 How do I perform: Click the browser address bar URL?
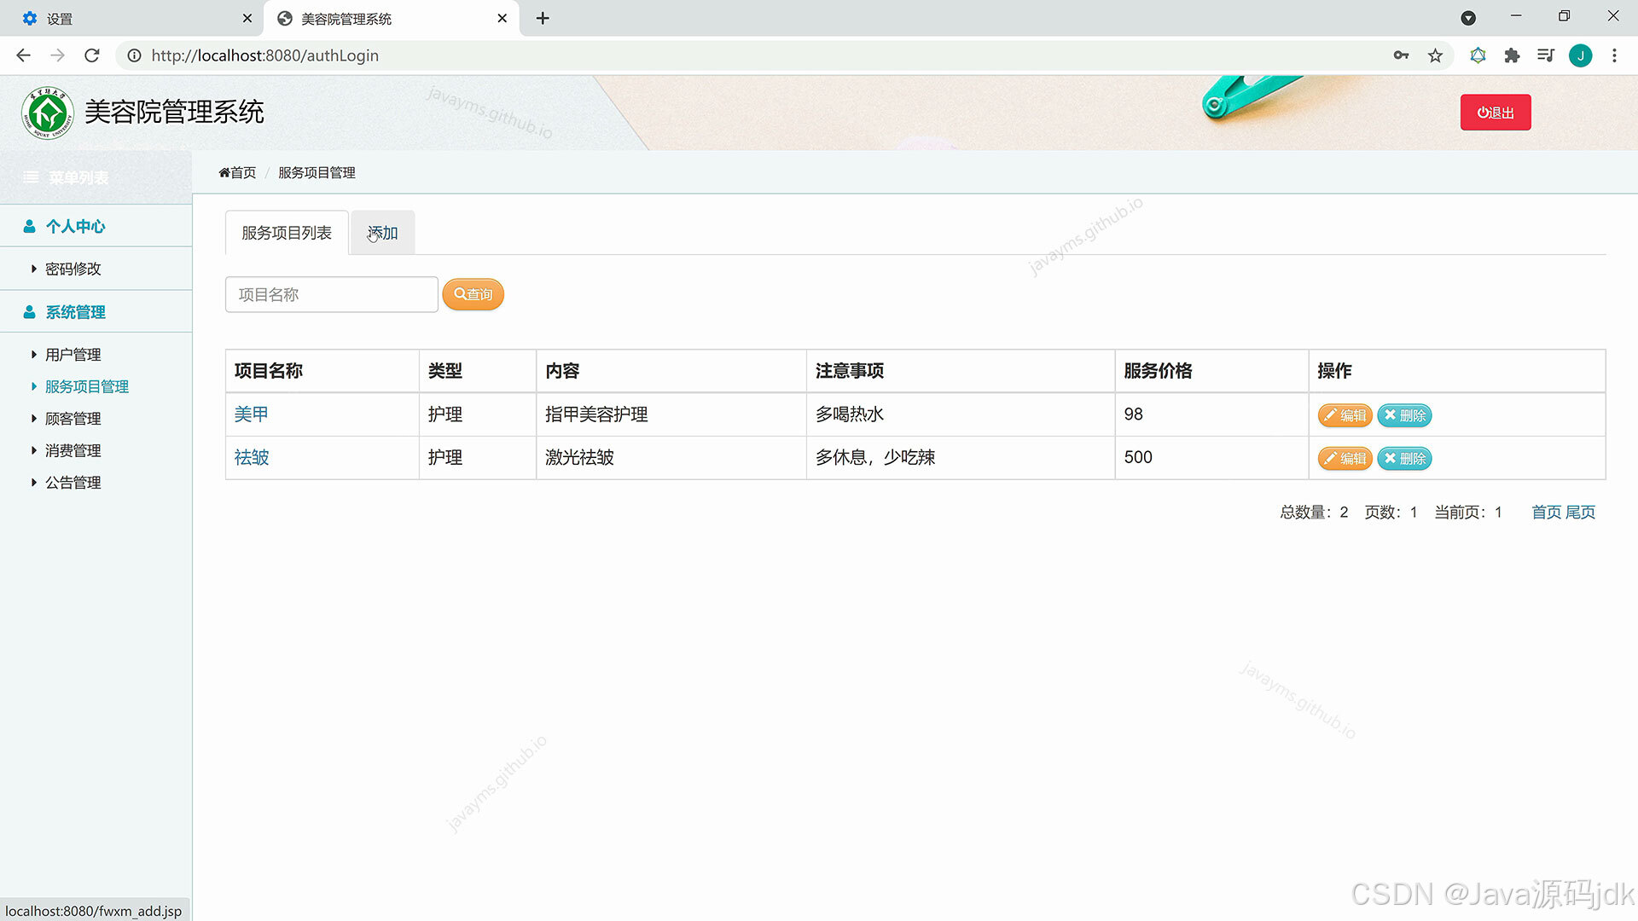tap(264, 55)
